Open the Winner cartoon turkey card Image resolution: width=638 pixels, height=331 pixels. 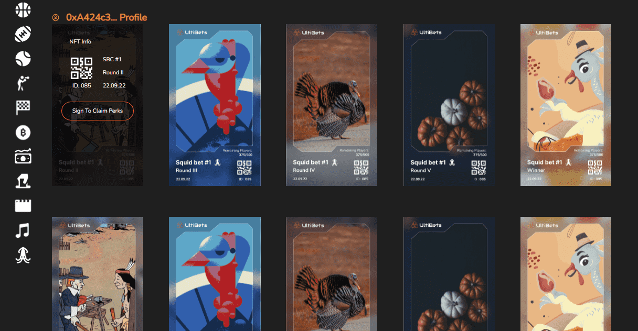(x=566, y=105)
